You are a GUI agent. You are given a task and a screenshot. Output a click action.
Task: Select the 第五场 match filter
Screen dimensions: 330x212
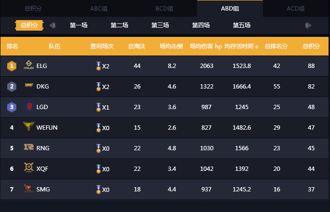click(x=242, y=25)
